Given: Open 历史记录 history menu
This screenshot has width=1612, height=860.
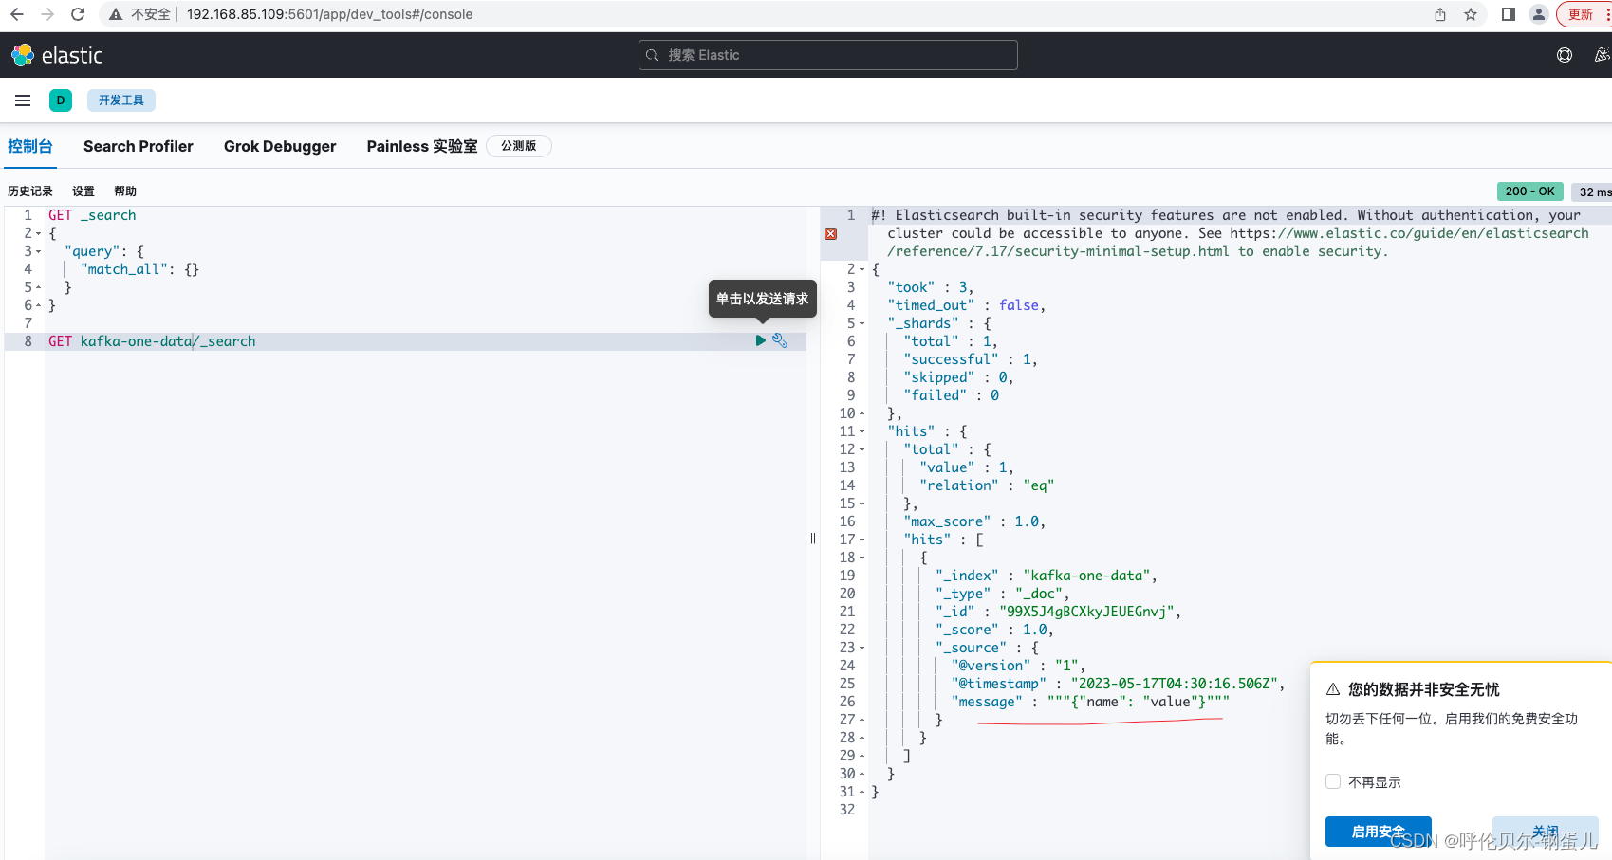Looking at the screenshot, I should pos(30,192).
